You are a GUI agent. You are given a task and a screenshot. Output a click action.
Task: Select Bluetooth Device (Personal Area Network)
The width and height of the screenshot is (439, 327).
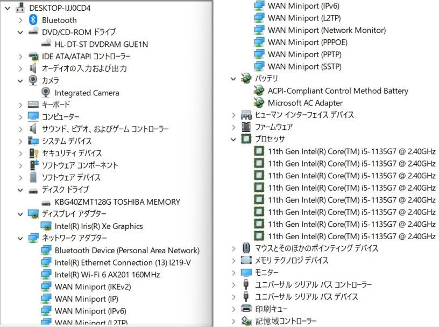(x=127, y=250)
